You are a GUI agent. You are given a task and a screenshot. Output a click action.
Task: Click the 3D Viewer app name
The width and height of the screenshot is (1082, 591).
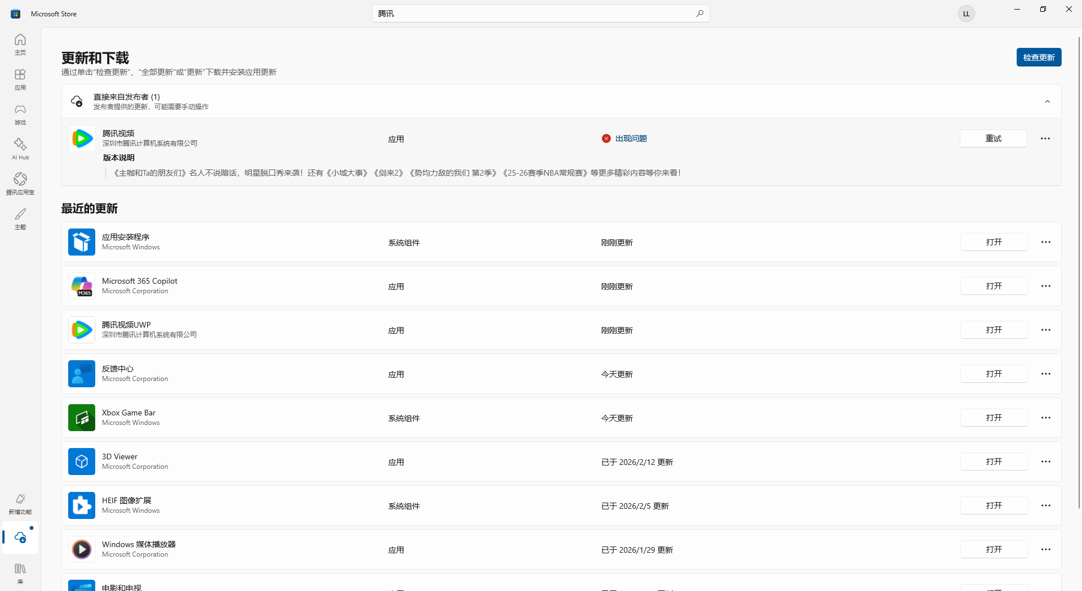(119, 456)
